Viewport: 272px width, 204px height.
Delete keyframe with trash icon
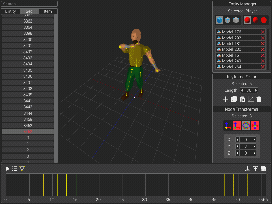coord(259,99)
